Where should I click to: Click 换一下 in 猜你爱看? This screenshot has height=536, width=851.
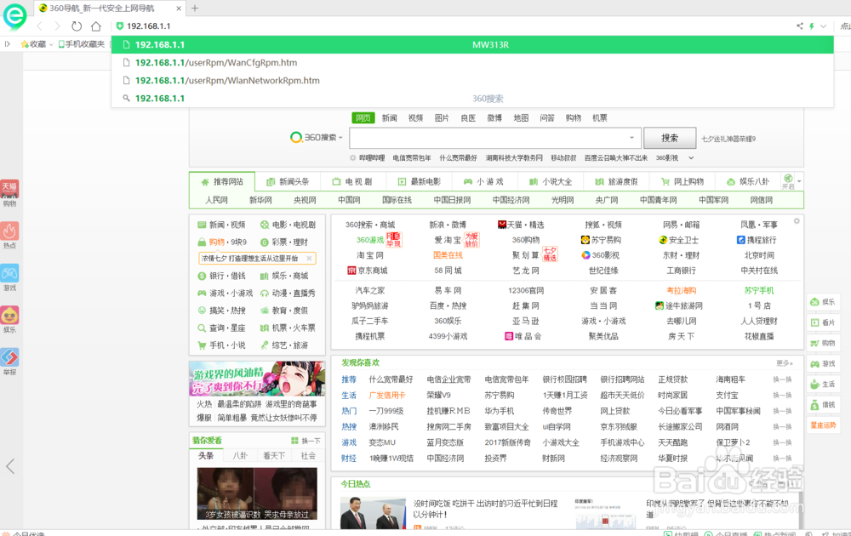pyautogui.click(x=306, y=441)
